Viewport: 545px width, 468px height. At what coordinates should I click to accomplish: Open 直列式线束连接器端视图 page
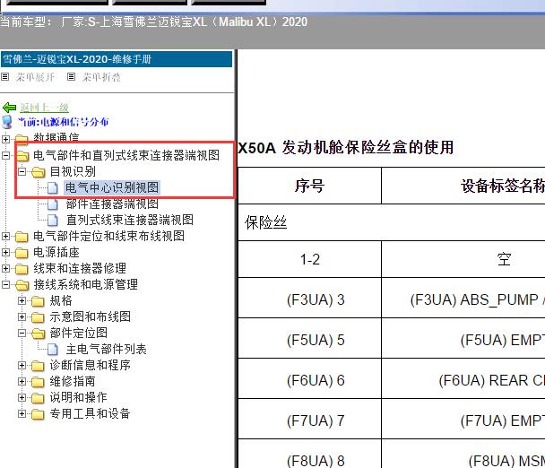coord(130,220)
